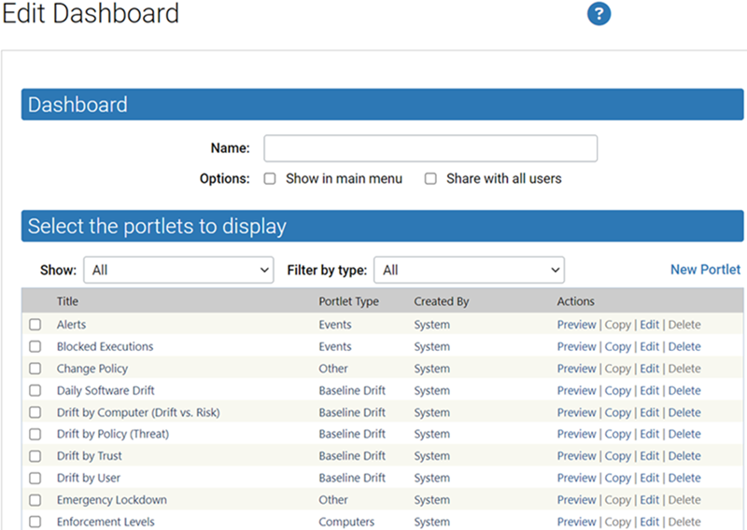Delete the Blocked Executions portlet
The height and width of the screenshot is (530, 747).
[x=684, y=347]
